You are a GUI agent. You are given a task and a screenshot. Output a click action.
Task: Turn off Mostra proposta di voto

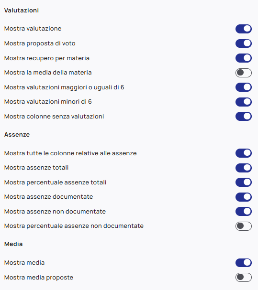pos(244,43)
